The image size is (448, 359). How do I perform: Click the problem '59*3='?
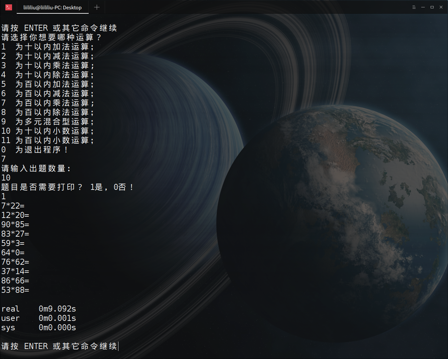pos(13,243)
